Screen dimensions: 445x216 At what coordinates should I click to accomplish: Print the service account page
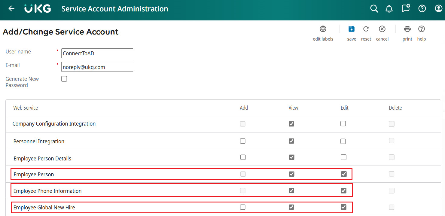point(407,29)
